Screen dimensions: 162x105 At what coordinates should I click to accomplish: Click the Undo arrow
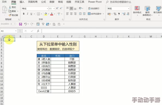point(25,24)
